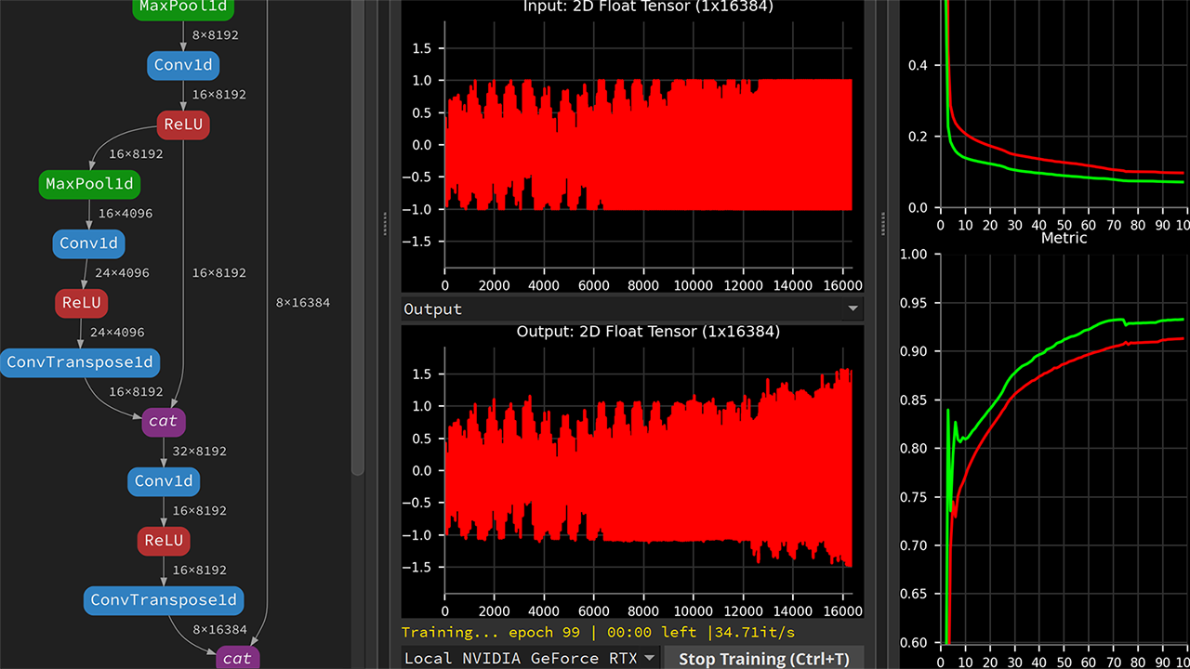Click the '34.71it/s' speed readout
This screenshot has width=1190, height=669.
point(757,632)
